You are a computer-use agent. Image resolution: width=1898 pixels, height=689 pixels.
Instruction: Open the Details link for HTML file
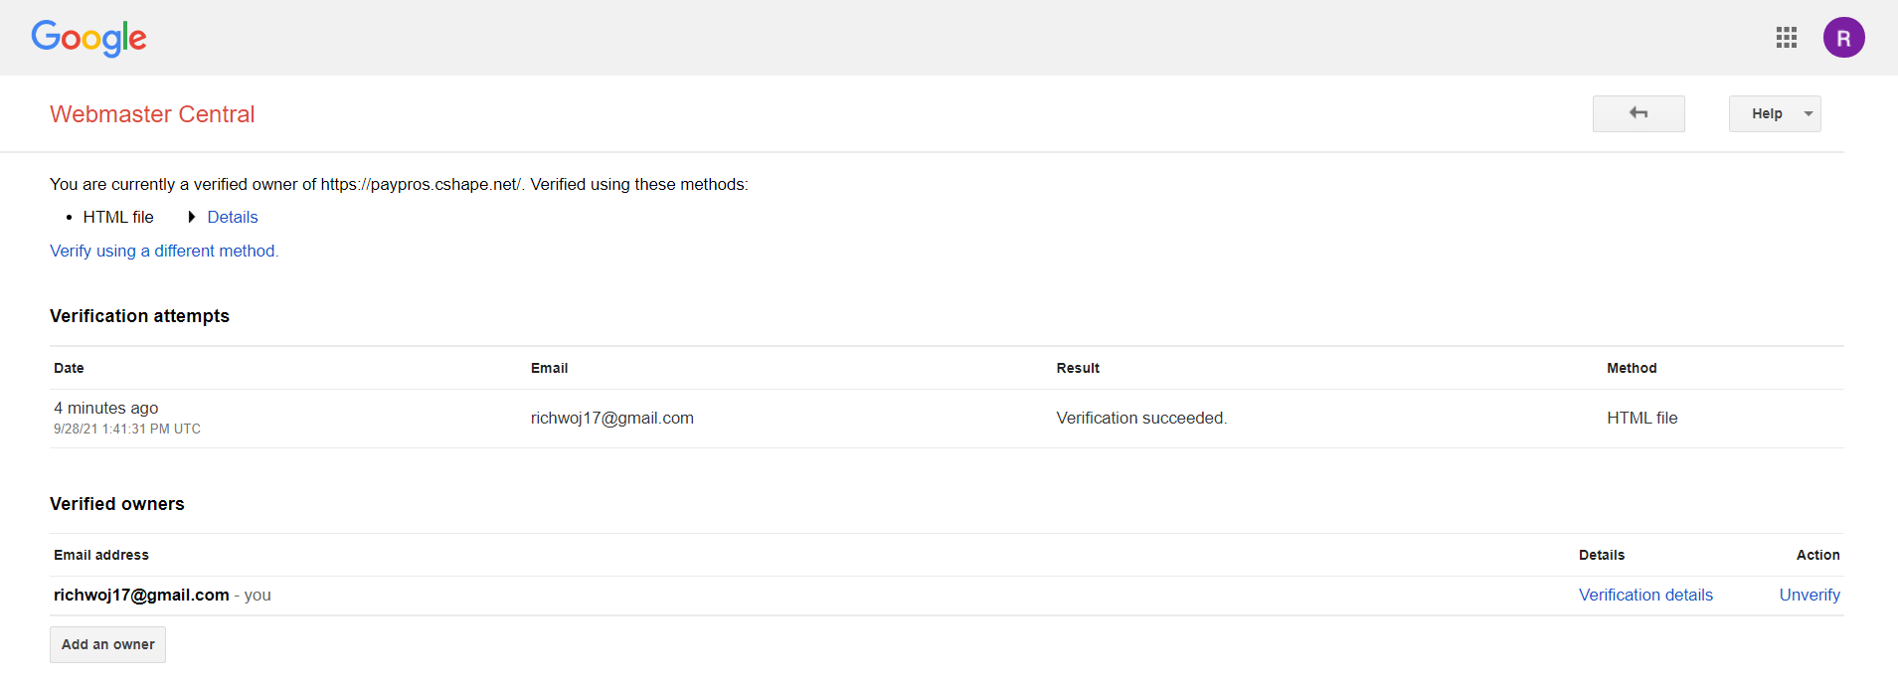[x=233, y=217]
